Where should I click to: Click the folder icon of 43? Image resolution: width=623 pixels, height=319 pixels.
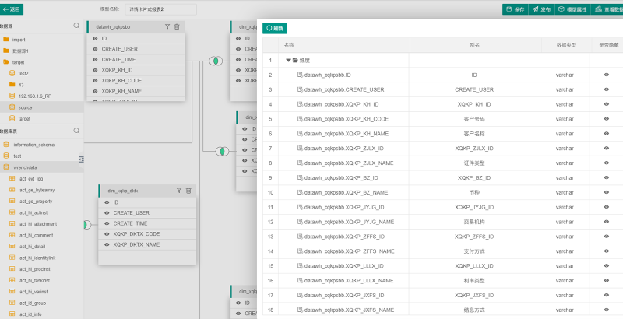pos(12,85)
